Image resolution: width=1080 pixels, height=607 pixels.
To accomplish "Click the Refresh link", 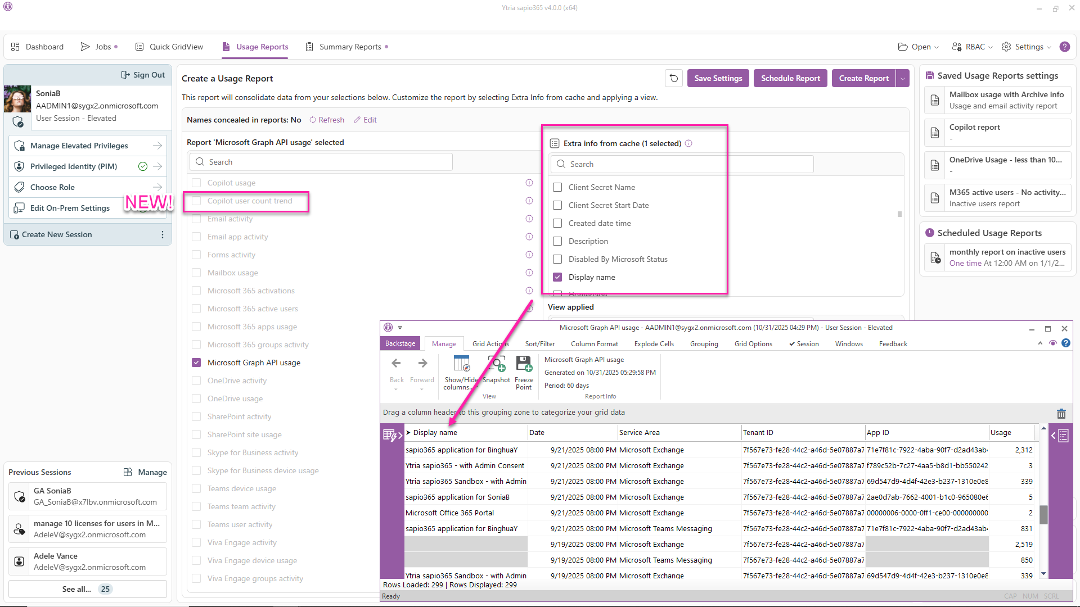I will point(331,120).
